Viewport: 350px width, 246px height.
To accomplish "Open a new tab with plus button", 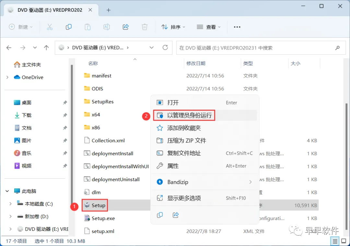I will click(109, 10).
